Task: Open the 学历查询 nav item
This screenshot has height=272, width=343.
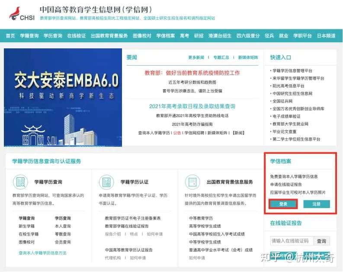Action: [53, 35]
